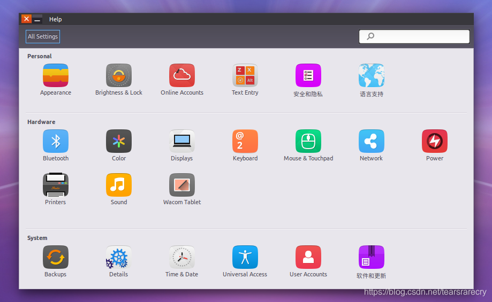Focus the settings search field
The width and height of the screenshot is (492, 302).
[x=414, y=36]
